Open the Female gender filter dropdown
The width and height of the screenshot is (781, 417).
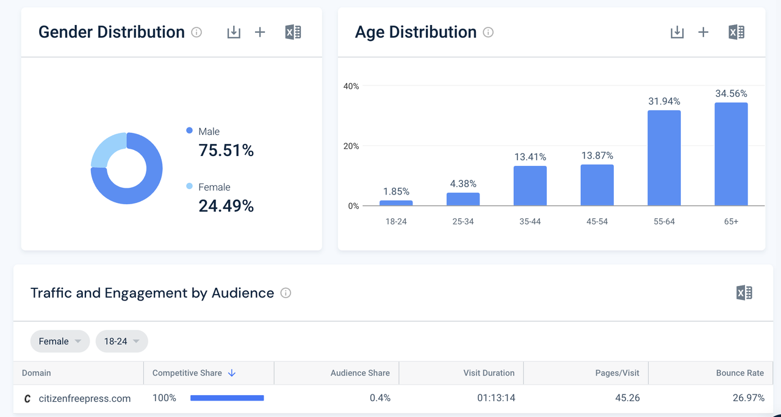pyautogui.click(x=60, y=341)
